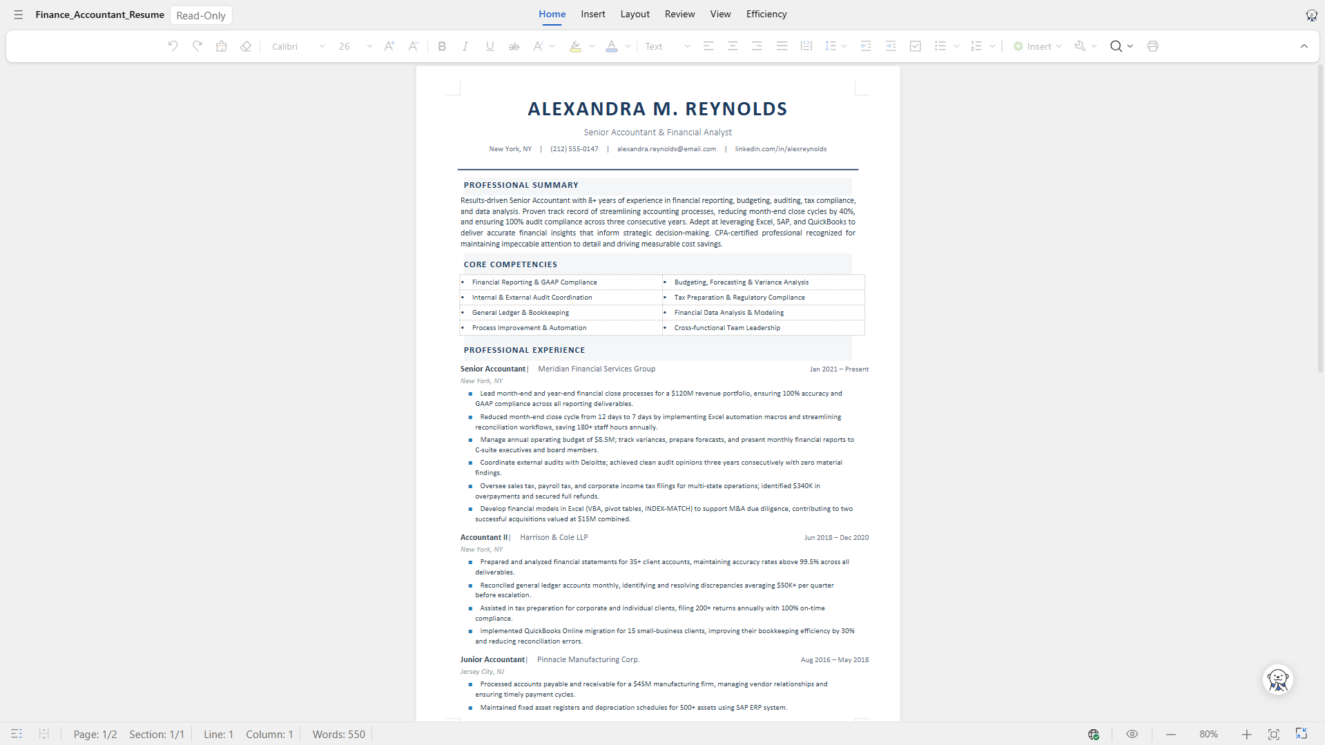Expand the text effects dropdown arrow

click(x=552, y=46)
